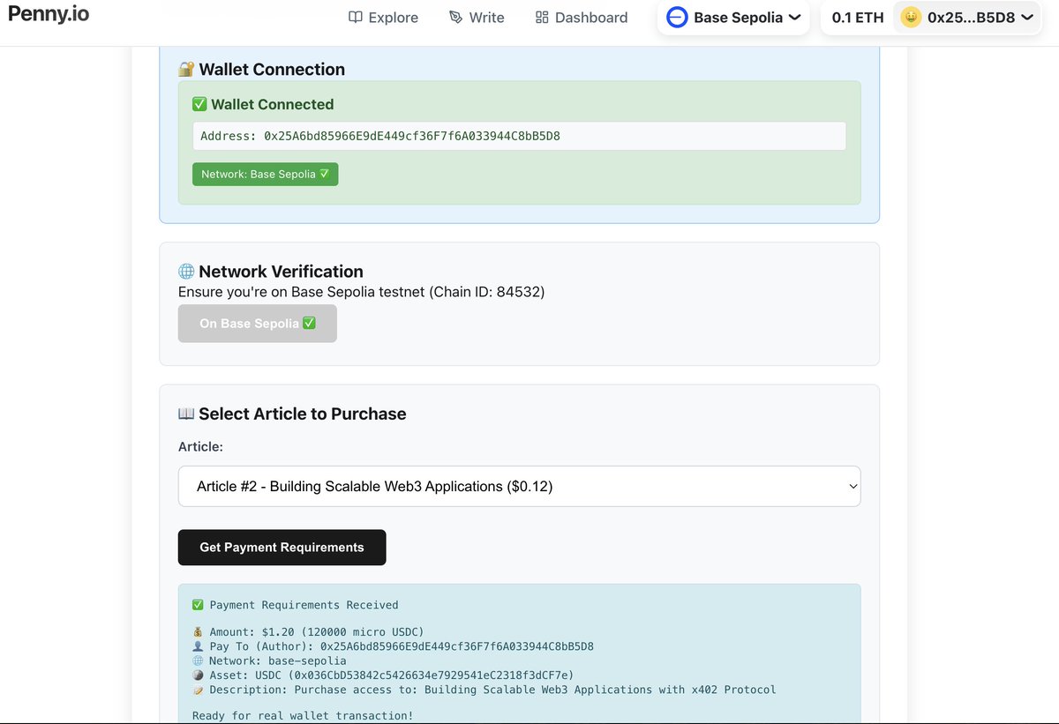Click the checkmark beside Payment Requirements Received
The image size is (1059, 724).
coord(198,604)
